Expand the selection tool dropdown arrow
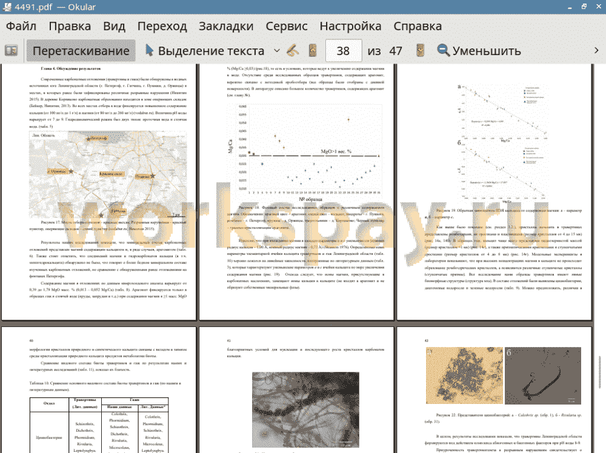 coord(277,51)
